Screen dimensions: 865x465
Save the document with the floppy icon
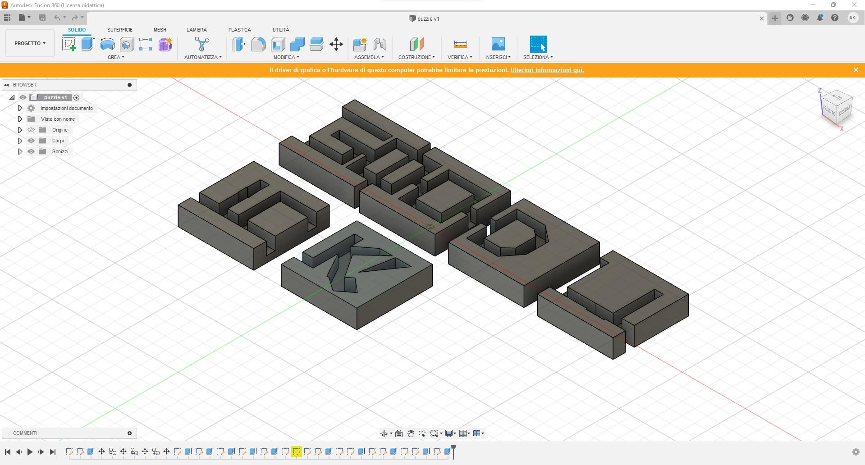coord(42,18)
